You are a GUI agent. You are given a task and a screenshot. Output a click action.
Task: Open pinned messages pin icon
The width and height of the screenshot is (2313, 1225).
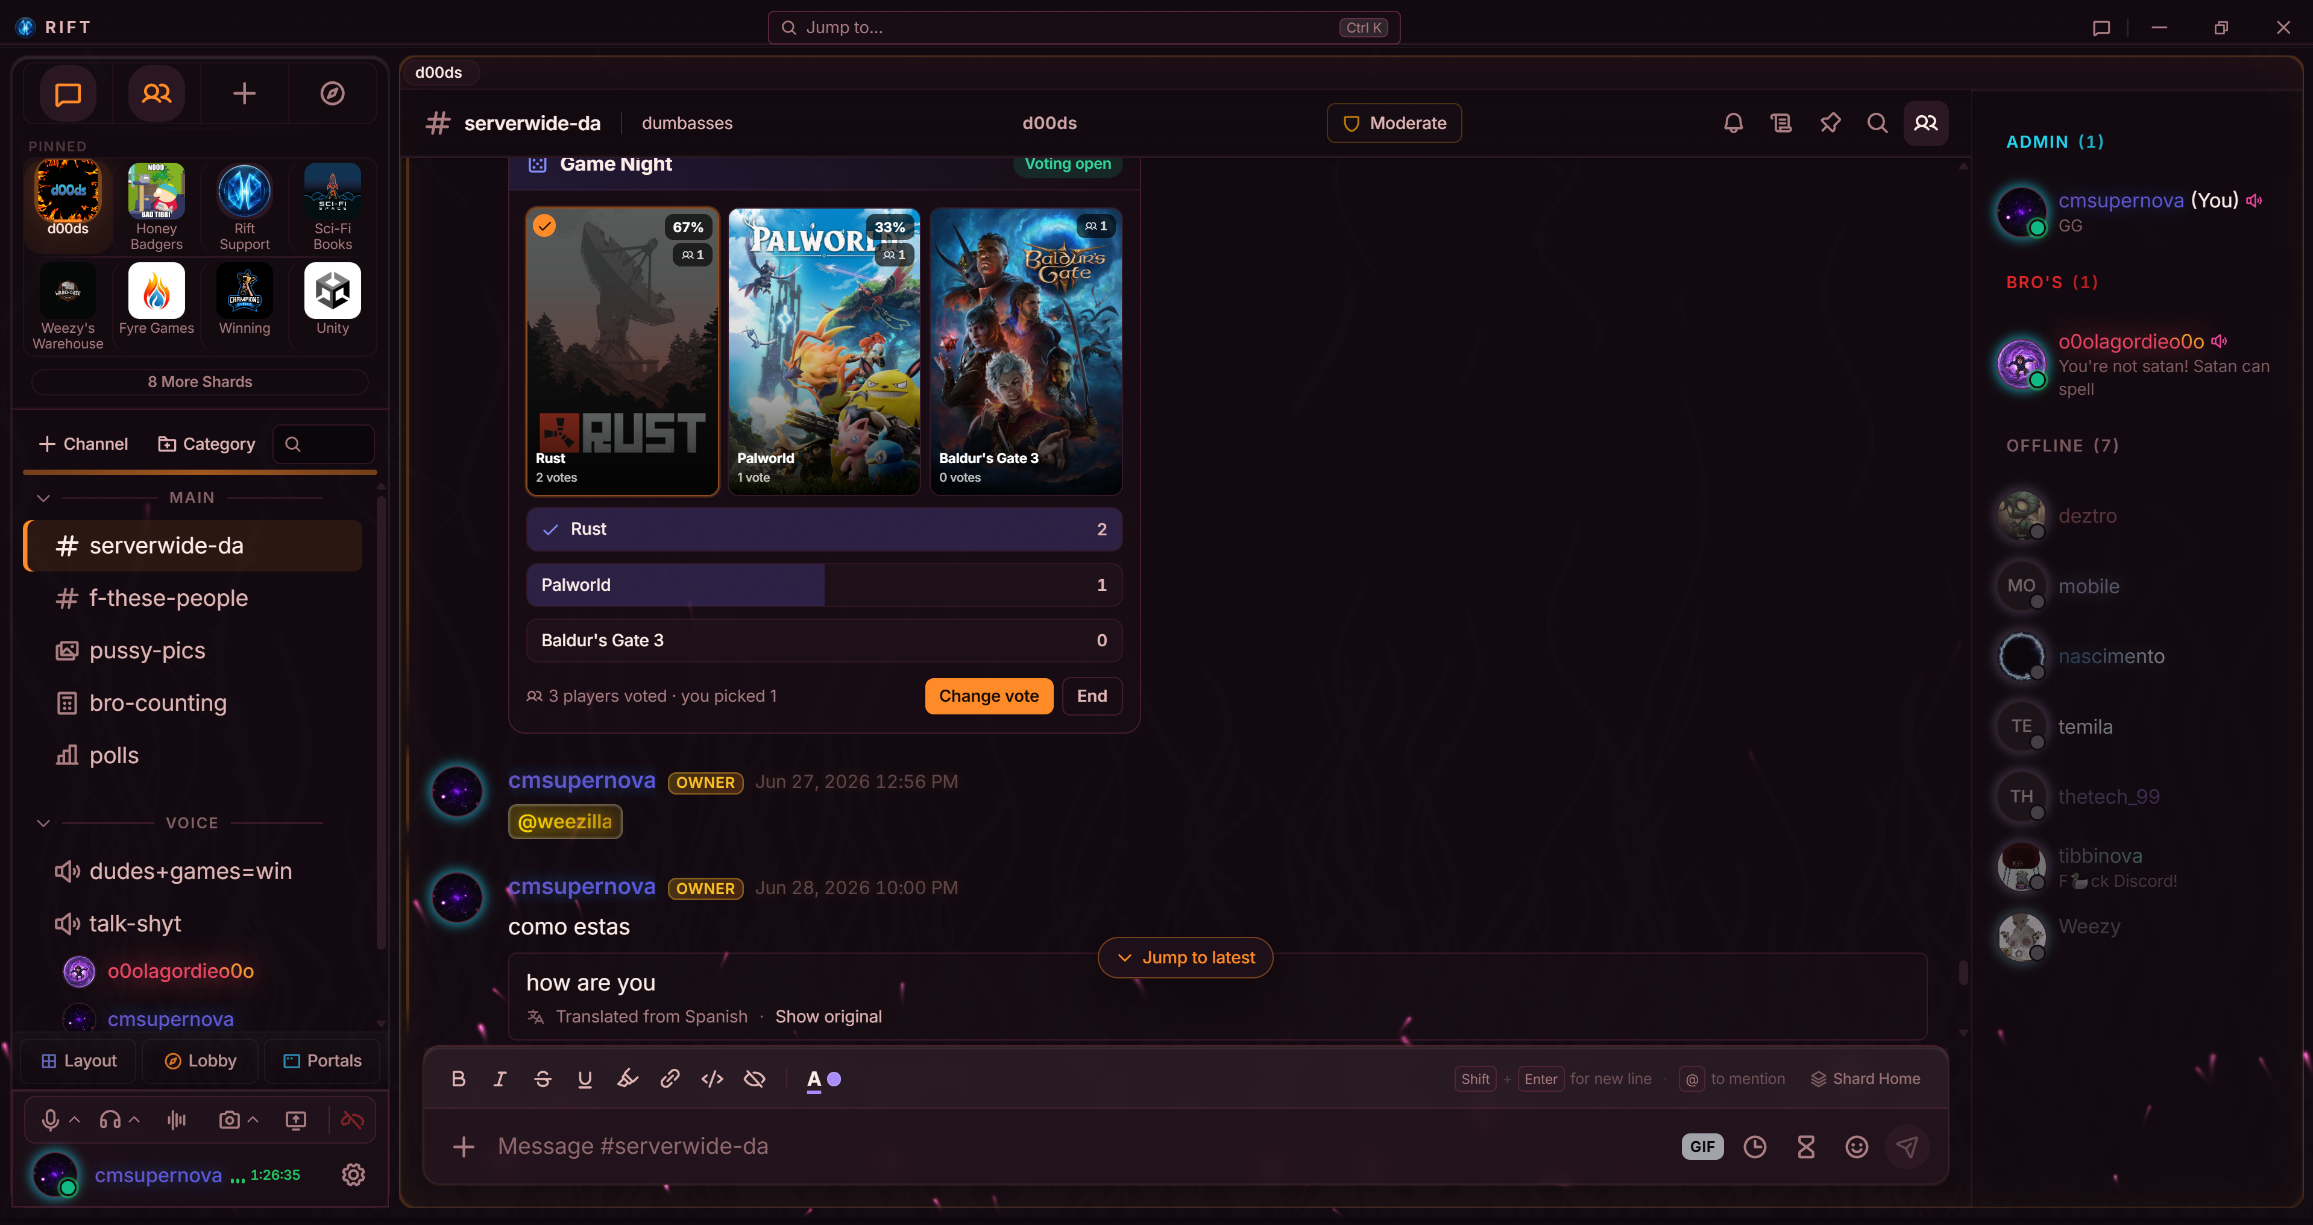[x=1830, y=123]
